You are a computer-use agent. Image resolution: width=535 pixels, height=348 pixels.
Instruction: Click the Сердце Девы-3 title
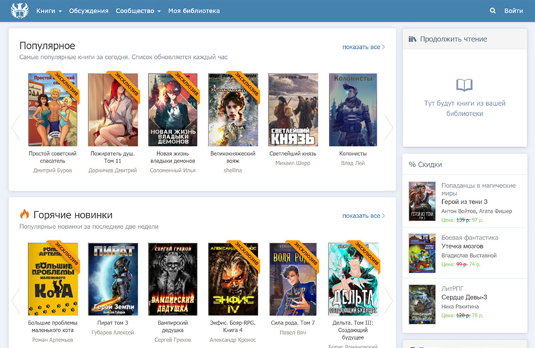464,297
